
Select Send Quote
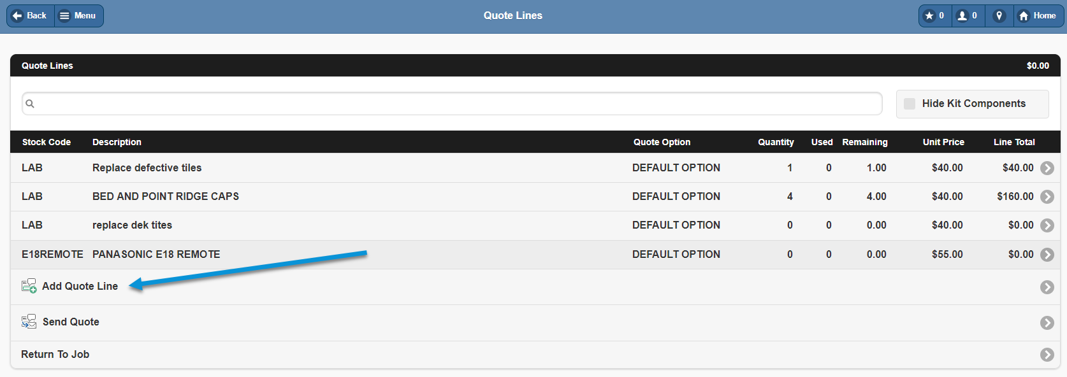[71, 322]
